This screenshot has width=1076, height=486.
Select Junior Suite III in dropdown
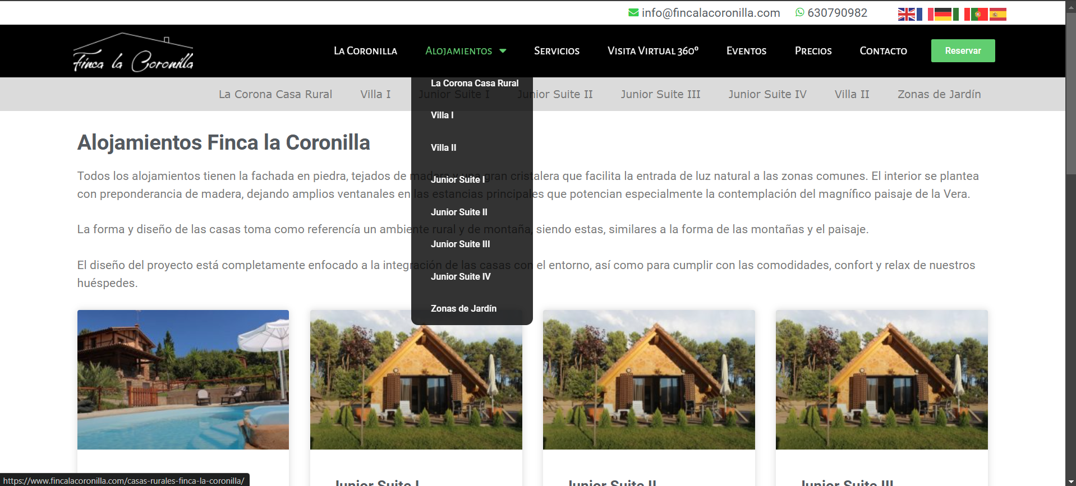click(460, 244)
